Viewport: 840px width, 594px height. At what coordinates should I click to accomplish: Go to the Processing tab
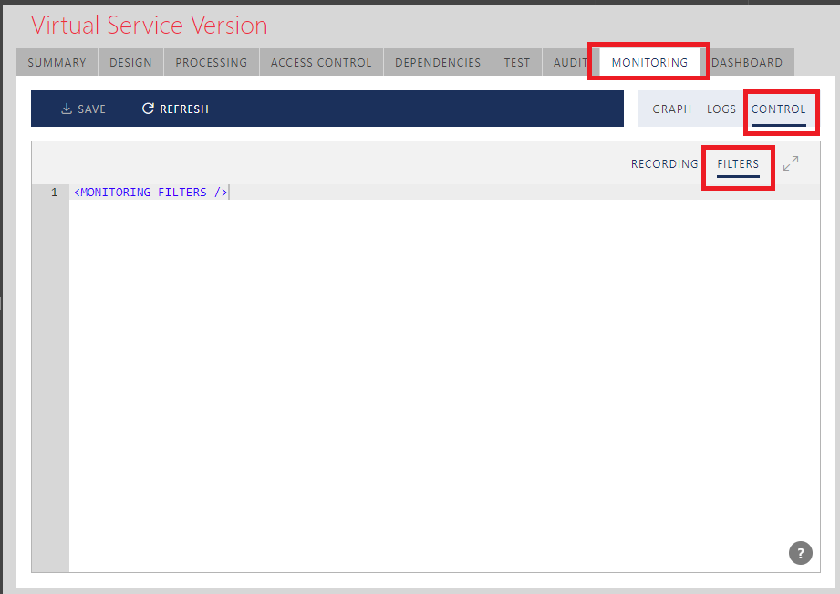click(212, 63)
